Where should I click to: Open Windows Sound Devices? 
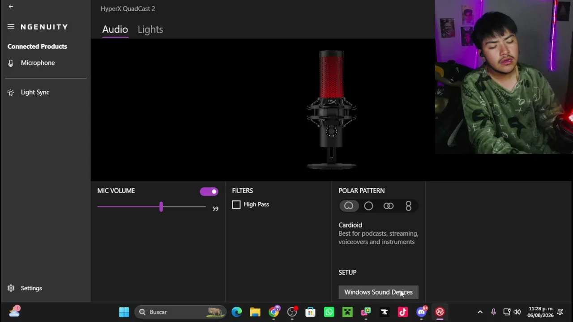click(x=378, y=292)
